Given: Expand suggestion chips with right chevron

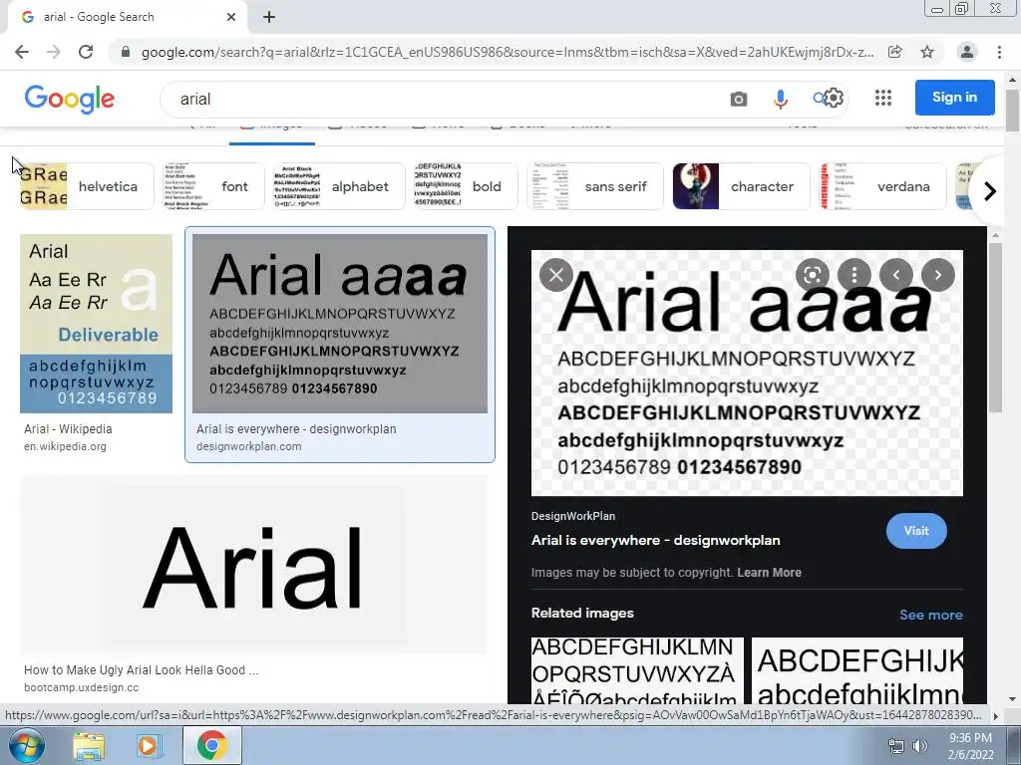Looking at the screenshot, I should tap(990, 191).
